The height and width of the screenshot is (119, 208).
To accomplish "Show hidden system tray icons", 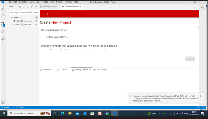I will [x=171, y=114].
